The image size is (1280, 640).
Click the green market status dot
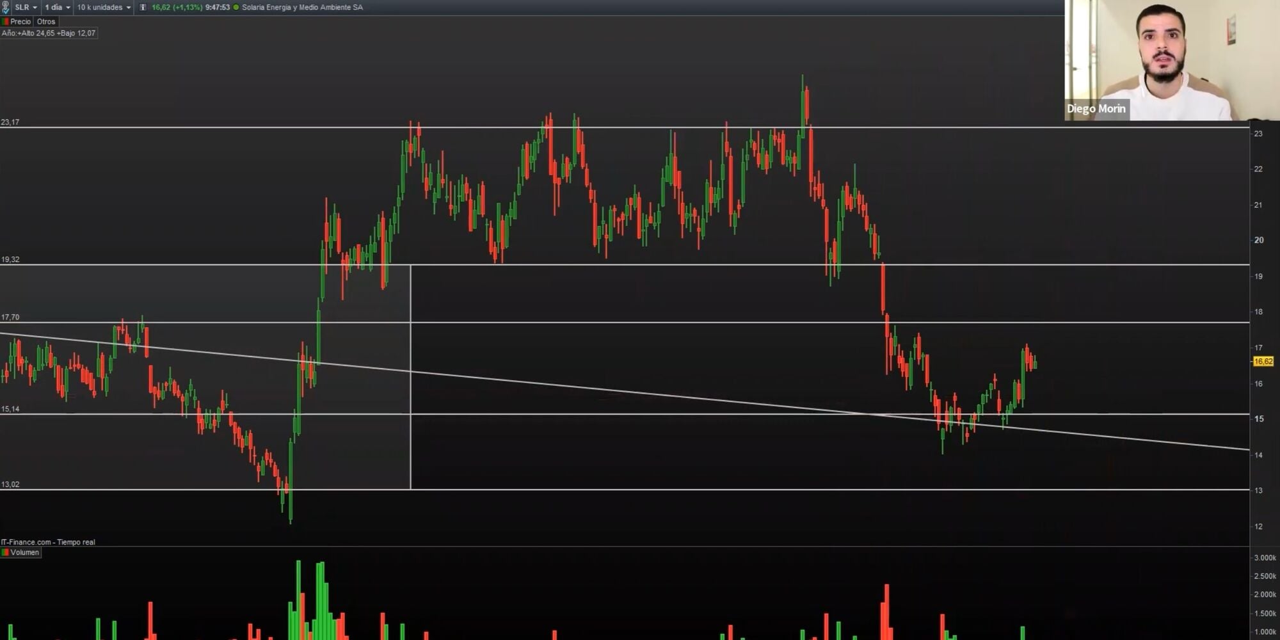(x=236, y=8)
